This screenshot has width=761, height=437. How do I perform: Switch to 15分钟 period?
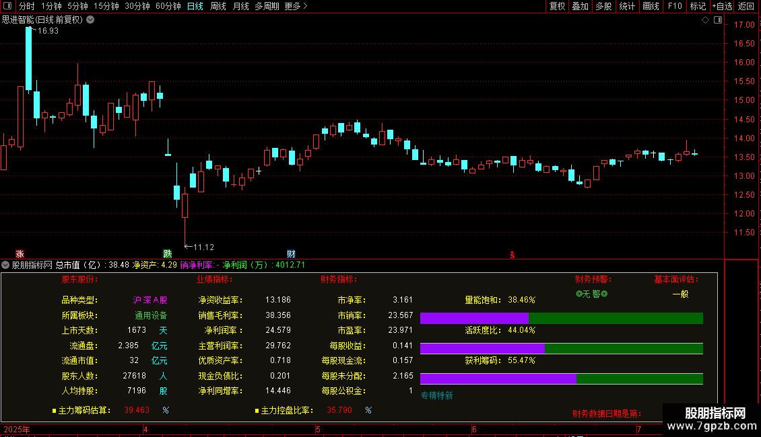click(x=106, y=6)
